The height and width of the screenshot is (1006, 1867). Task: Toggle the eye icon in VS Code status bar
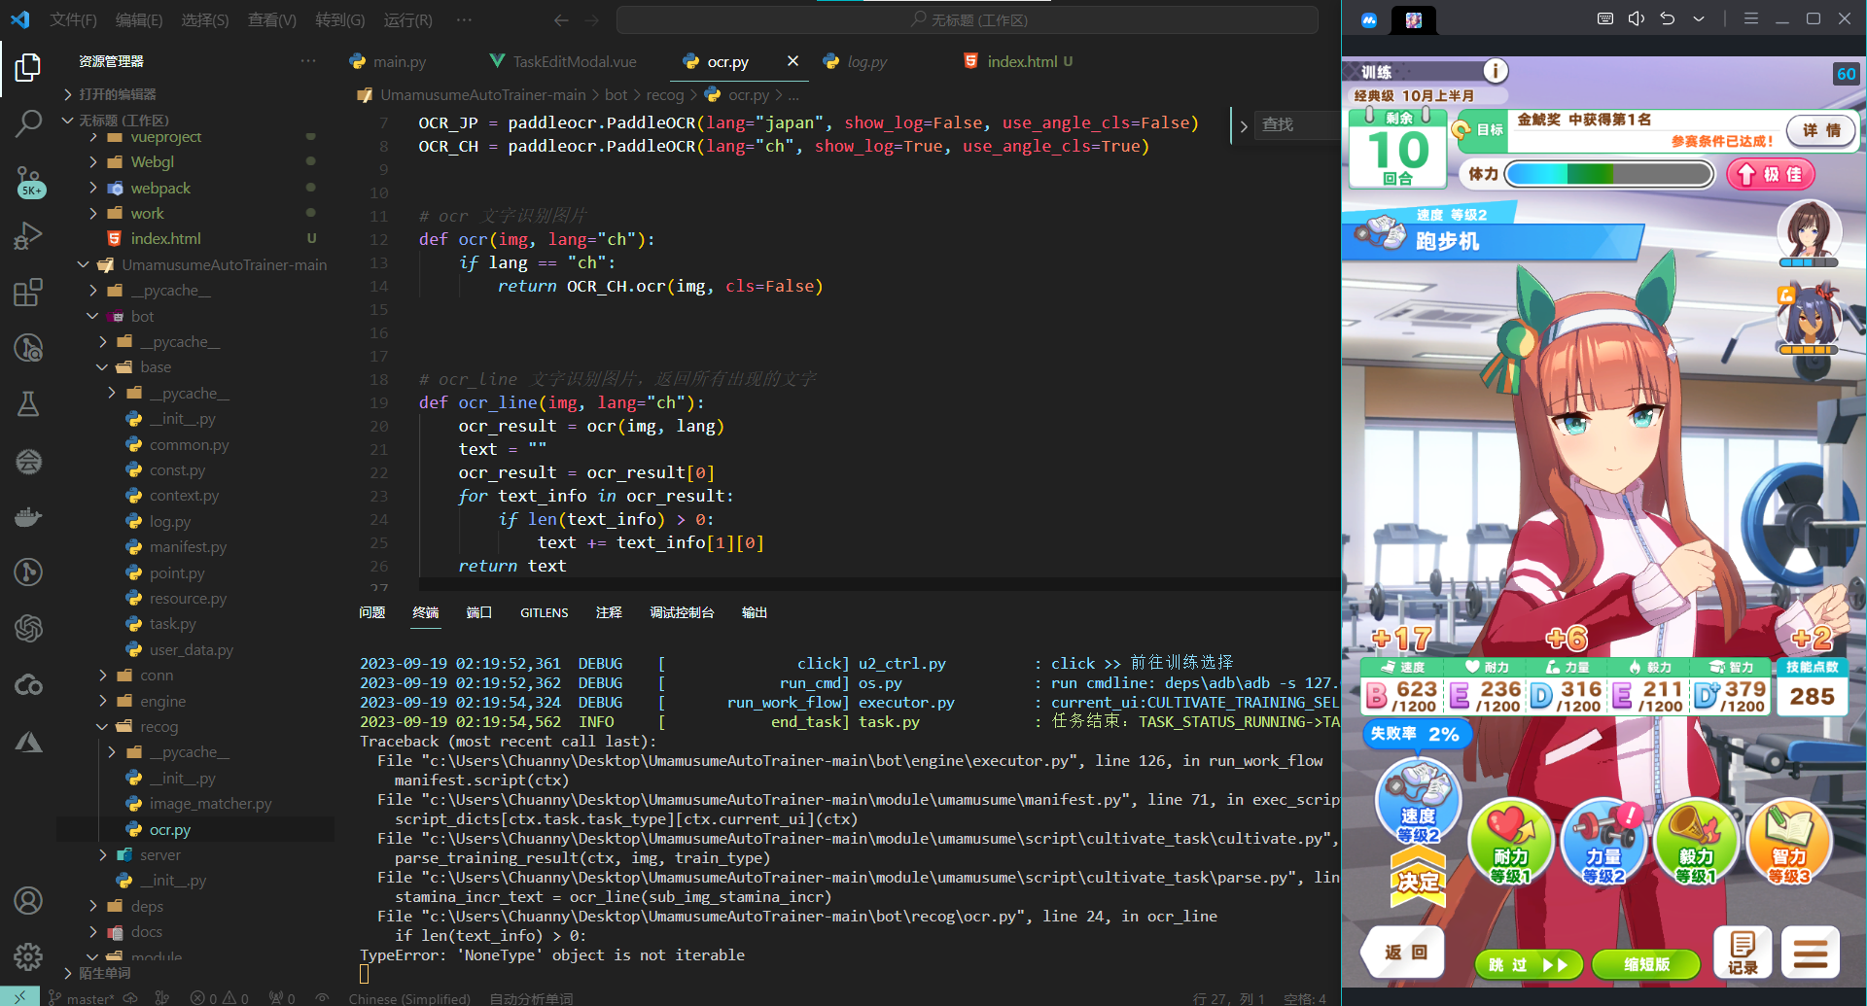click(322, 996)
